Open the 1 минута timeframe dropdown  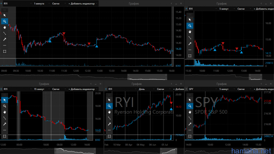click(42, 3)
